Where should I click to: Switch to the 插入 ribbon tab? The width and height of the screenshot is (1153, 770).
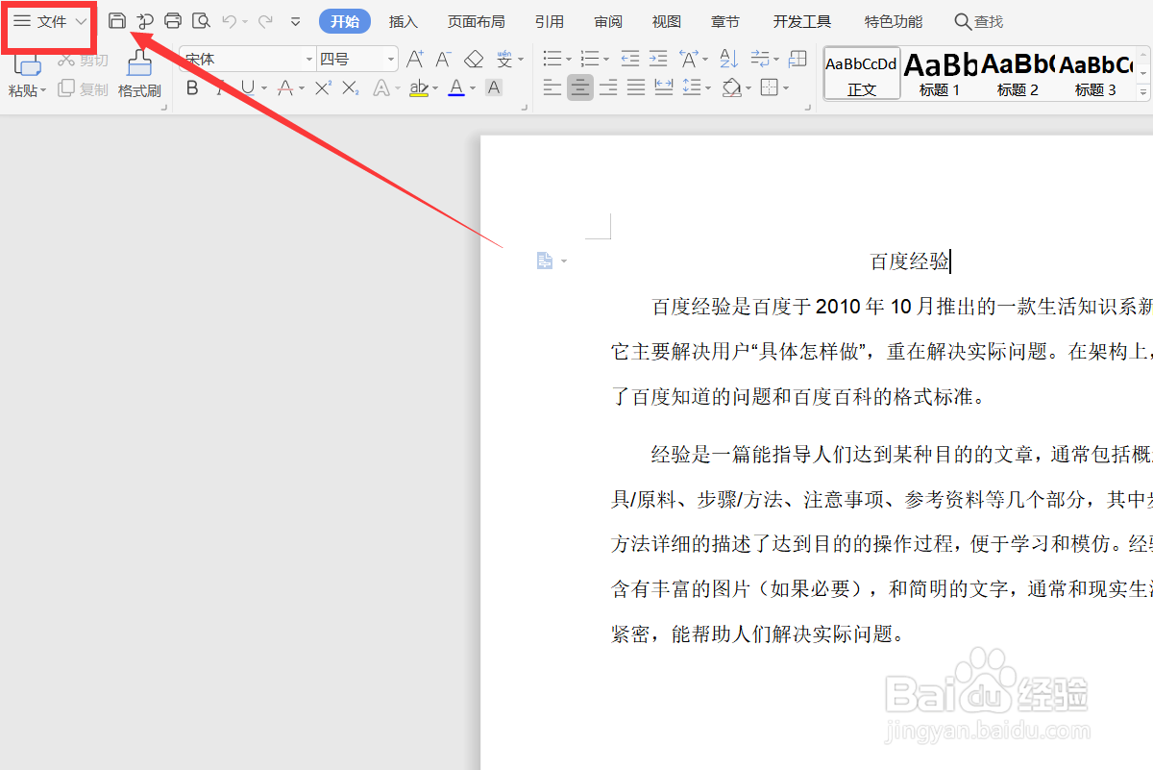click(x=403, y=20)
